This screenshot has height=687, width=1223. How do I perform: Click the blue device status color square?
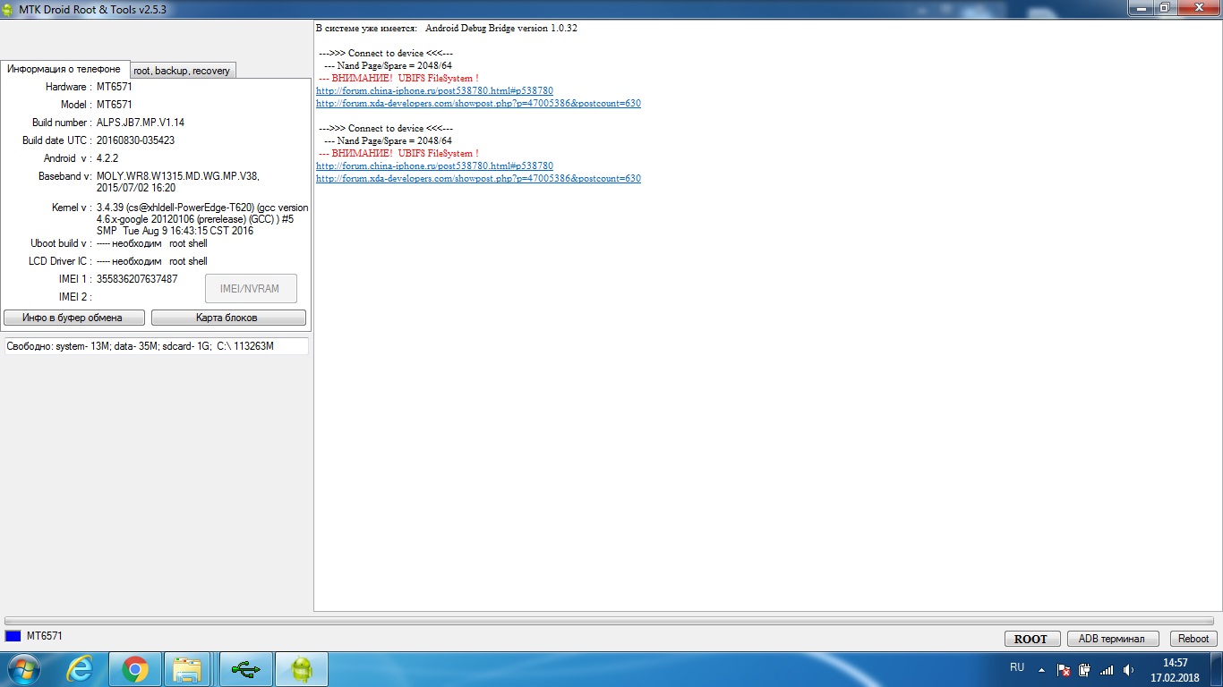point(13,636)
